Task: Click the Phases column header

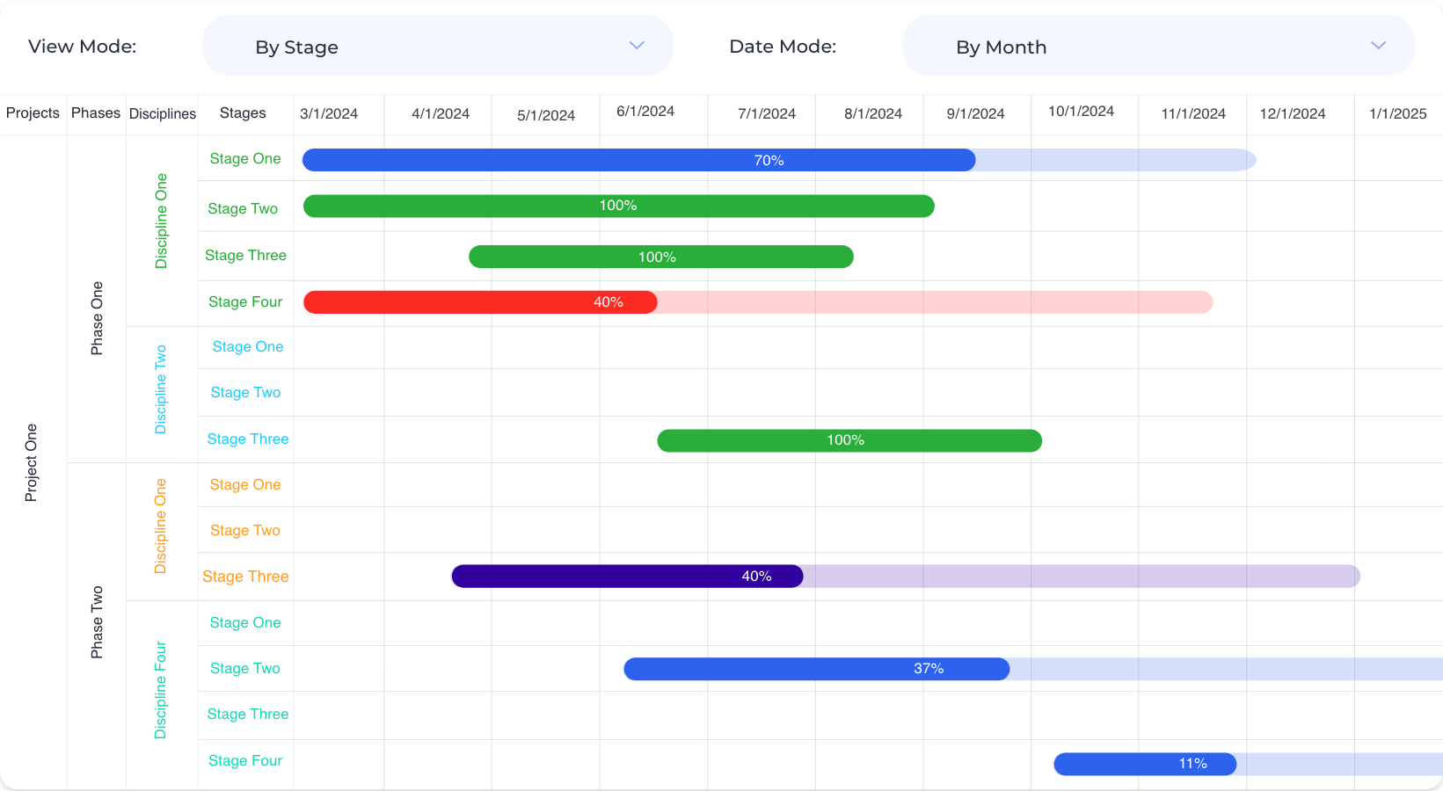Action: tap(96, 113)
